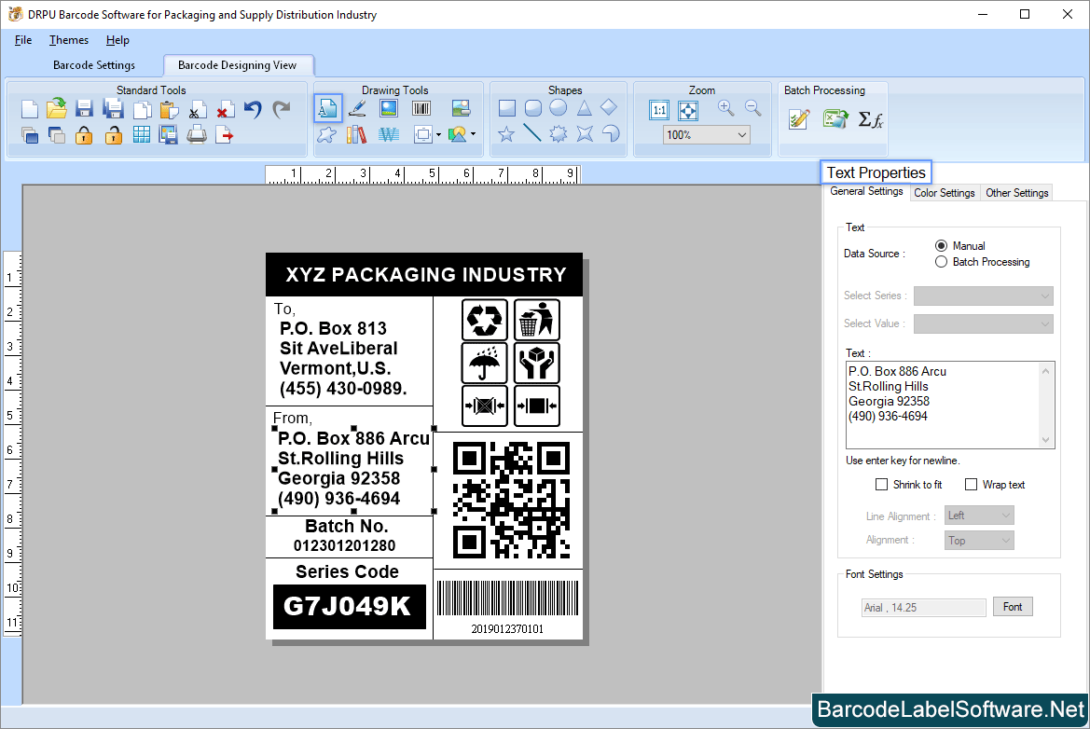Draw a rounded rectangle shape
The height and width of the screenshot is (729, 1090).
point(533,108)
